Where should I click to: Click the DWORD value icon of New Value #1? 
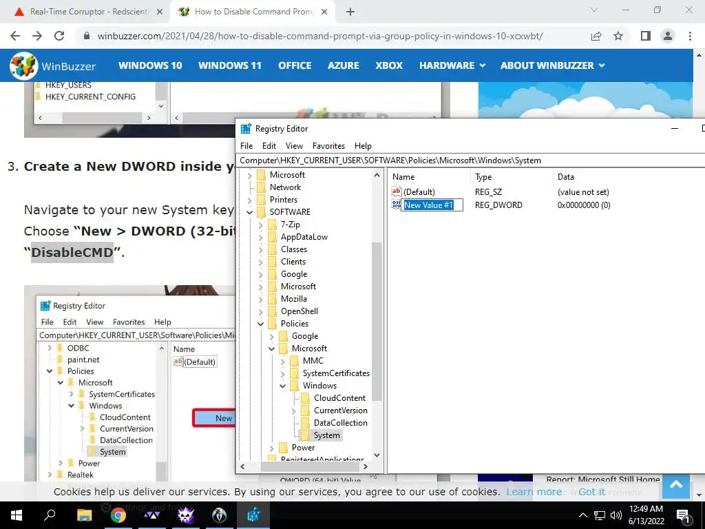[396, 205]
